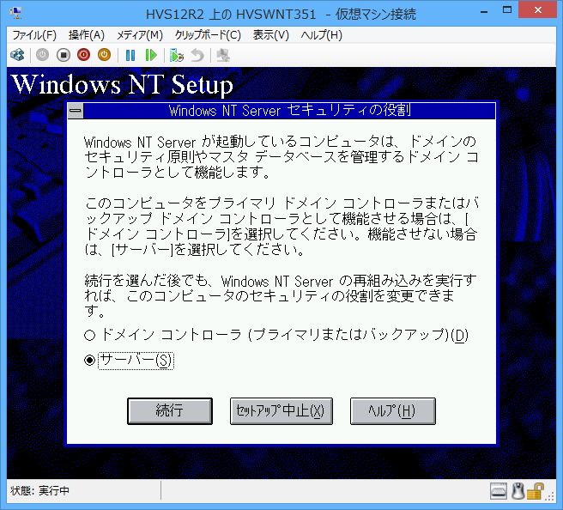Click the greyed Start power icon
Screen dimensions: 563x510
click(x=42, y=55)
